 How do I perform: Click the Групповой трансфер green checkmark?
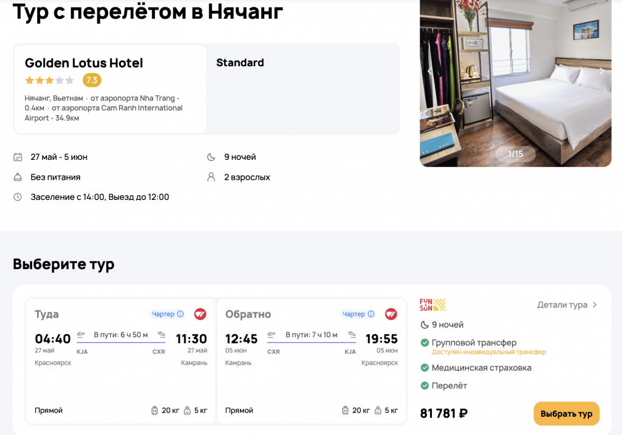425,343
